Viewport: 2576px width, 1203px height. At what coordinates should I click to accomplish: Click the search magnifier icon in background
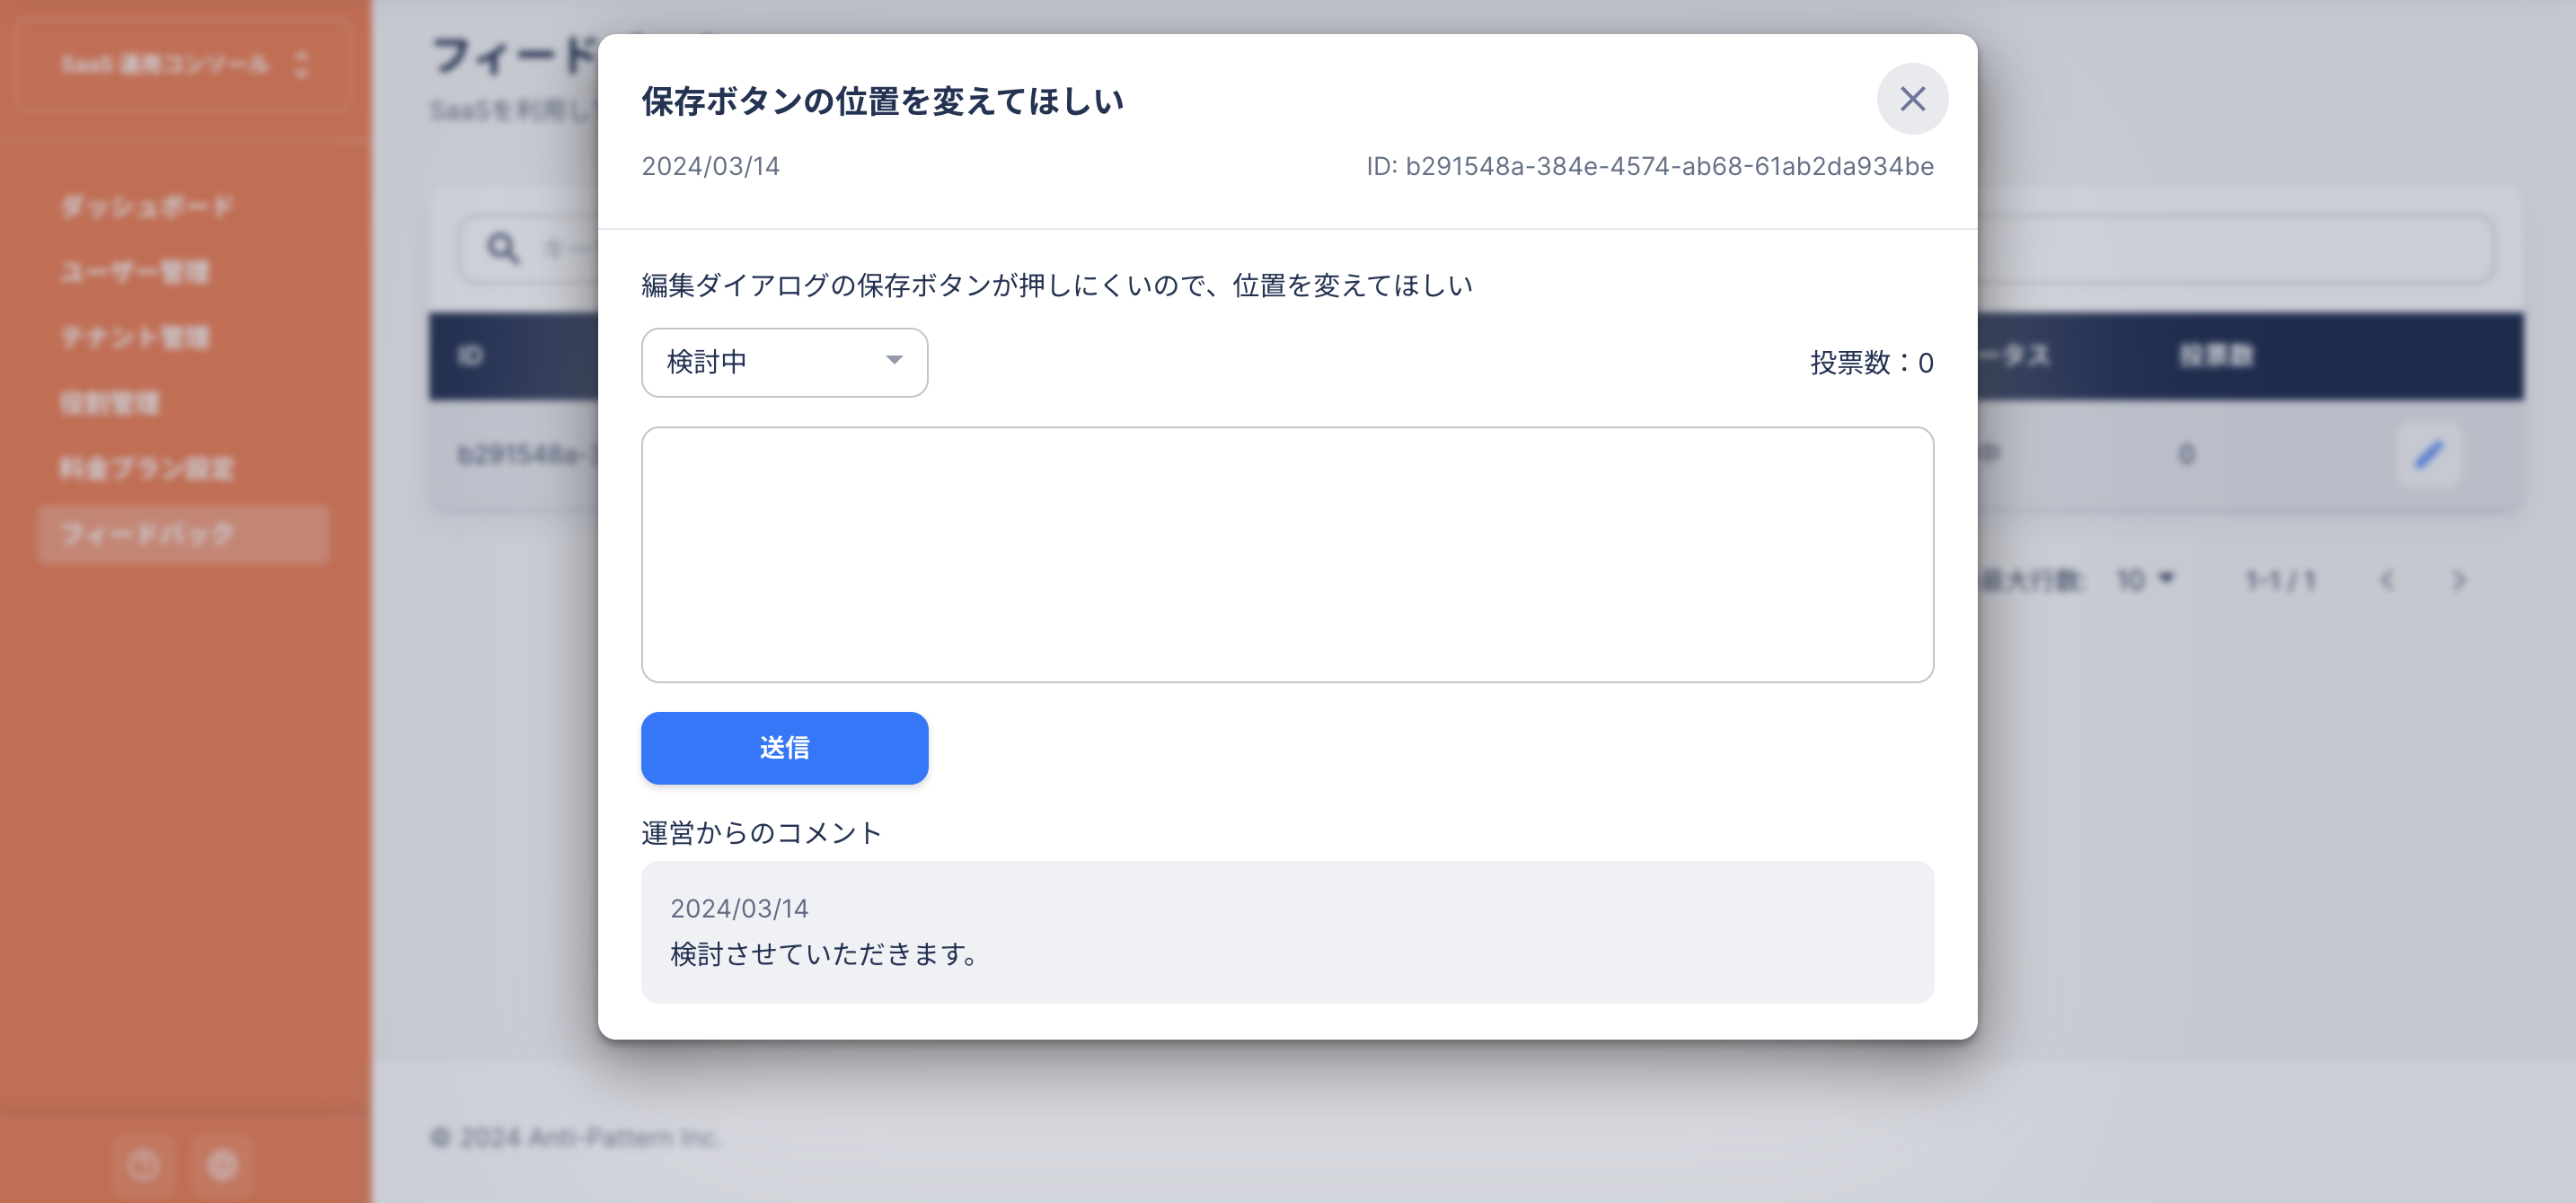click(503, 248)
